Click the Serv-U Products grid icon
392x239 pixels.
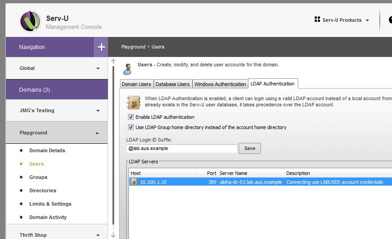click(317, 19)
